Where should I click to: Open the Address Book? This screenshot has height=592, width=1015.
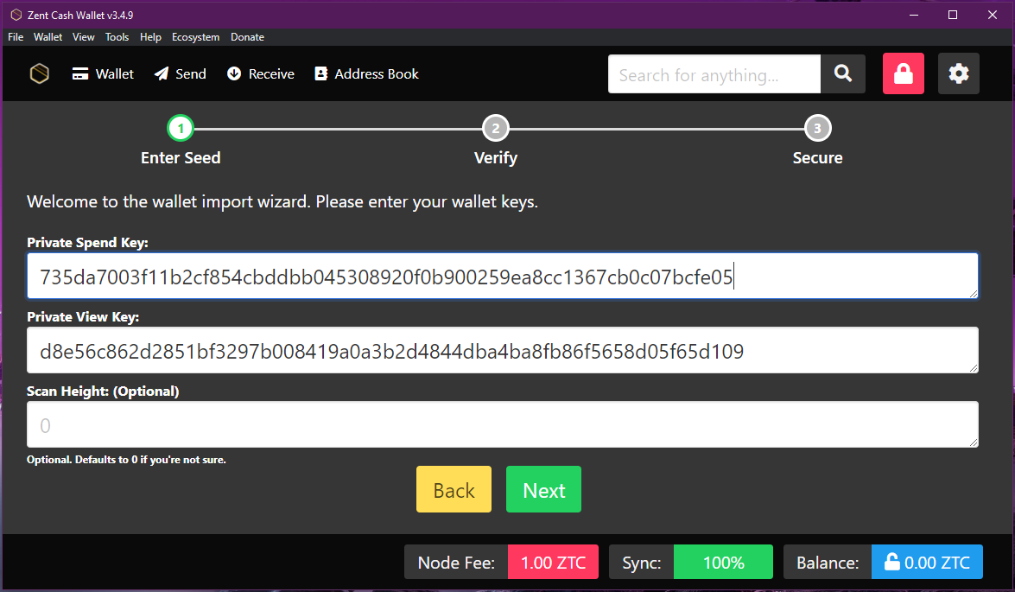(366, 73)
